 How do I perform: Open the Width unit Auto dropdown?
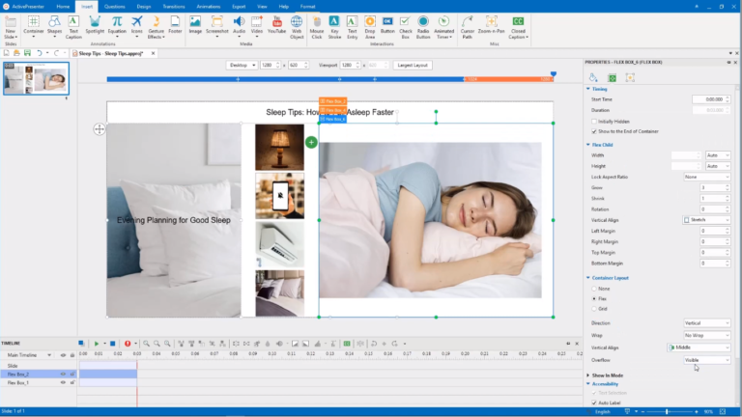718,155
